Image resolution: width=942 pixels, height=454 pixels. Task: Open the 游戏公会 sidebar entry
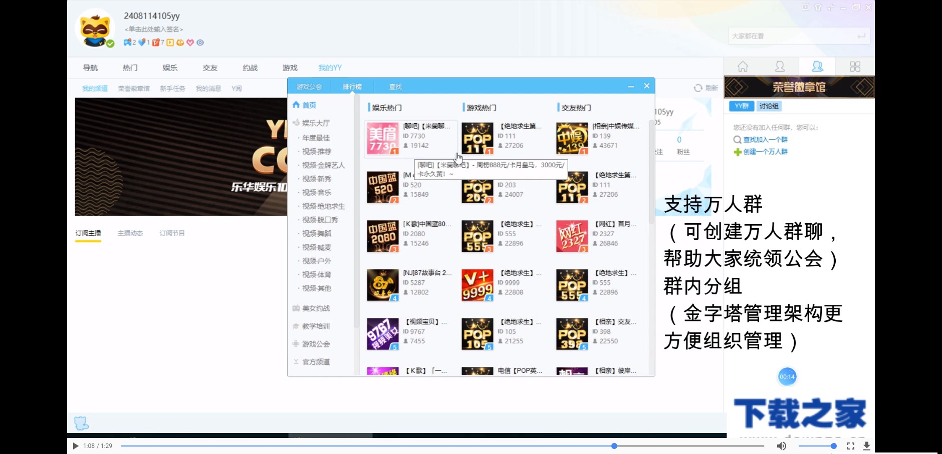click(315, 344)
